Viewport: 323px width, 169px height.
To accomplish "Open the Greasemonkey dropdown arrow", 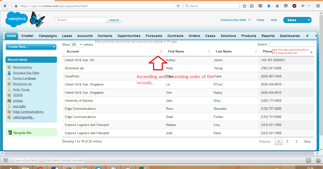I will [309, 6].
